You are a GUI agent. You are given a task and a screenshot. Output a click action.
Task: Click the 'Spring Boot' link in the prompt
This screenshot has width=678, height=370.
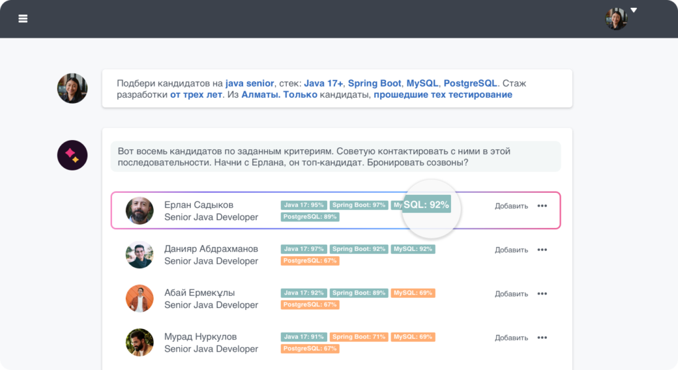click(374, 83)
